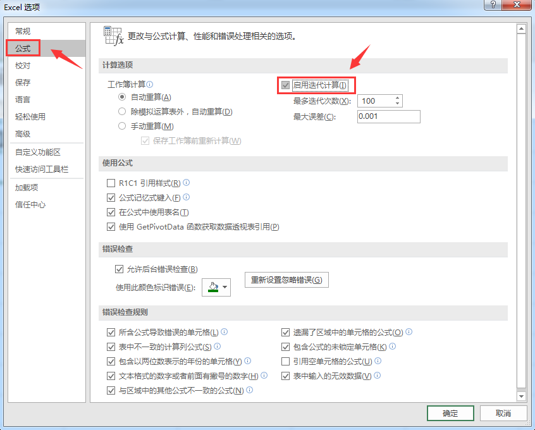535x430 pixels.
Task: Toggle 在公式中使用表名 checkbox
Action: tap(111, 212)
